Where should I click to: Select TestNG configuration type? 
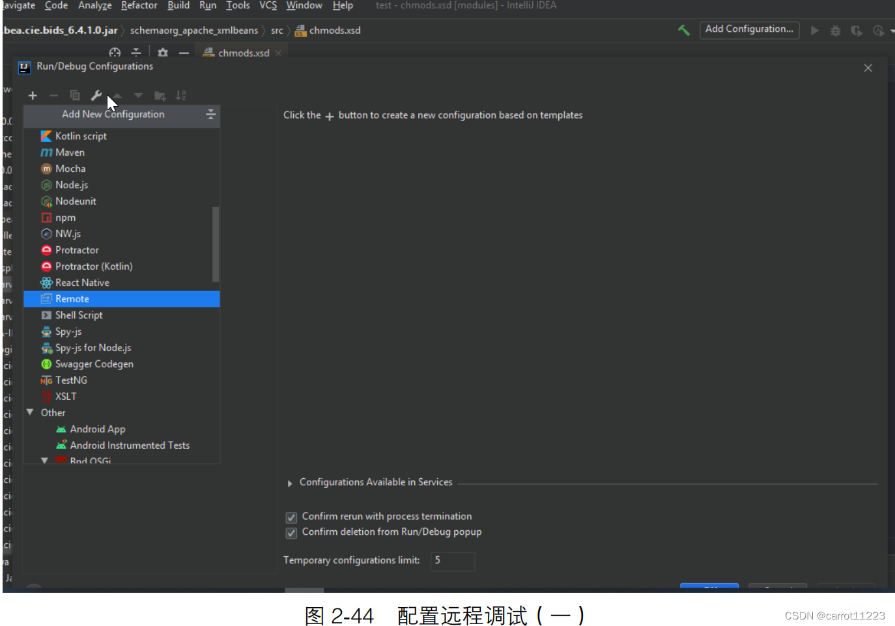point(122,380)
